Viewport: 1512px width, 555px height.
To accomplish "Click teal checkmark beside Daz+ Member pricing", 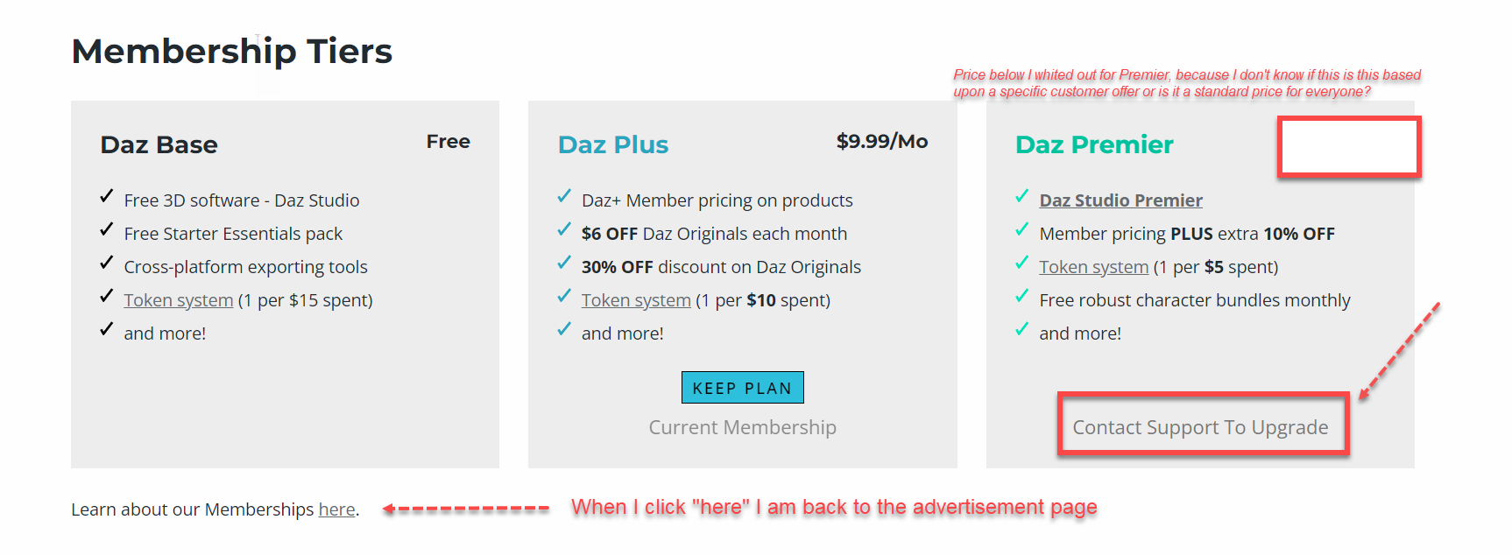I will [564, 196].
